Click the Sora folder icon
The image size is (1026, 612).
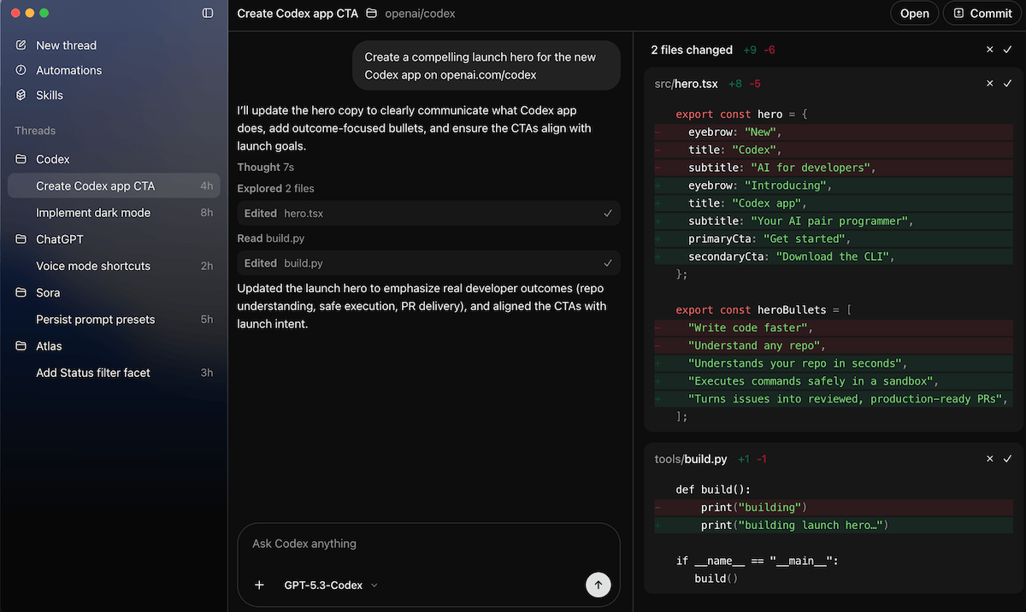(21, 292)
